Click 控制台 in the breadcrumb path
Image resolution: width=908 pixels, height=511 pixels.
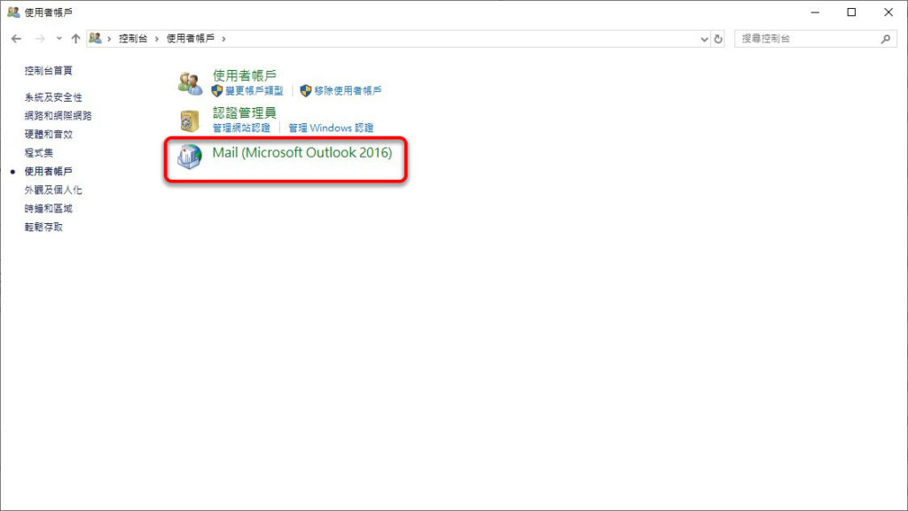click(x=133, y=38)
